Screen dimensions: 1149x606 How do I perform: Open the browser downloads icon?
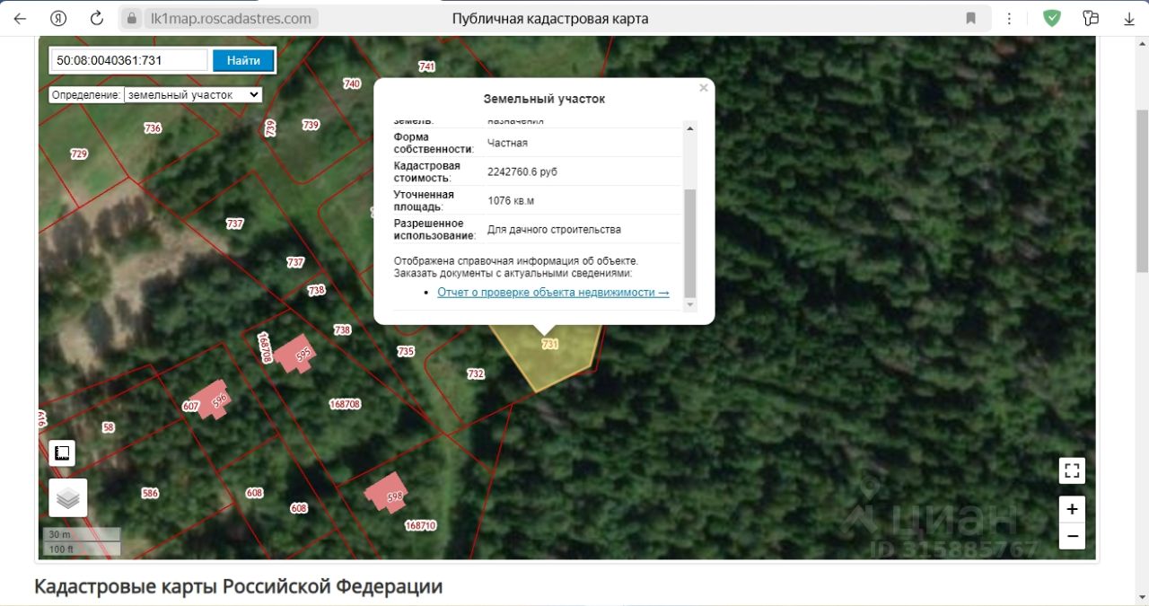click(x=1128, y=18)
